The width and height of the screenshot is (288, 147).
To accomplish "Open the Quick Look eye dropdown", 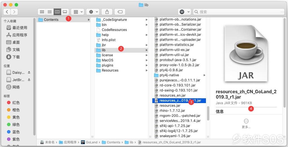I will pos(184,12).
